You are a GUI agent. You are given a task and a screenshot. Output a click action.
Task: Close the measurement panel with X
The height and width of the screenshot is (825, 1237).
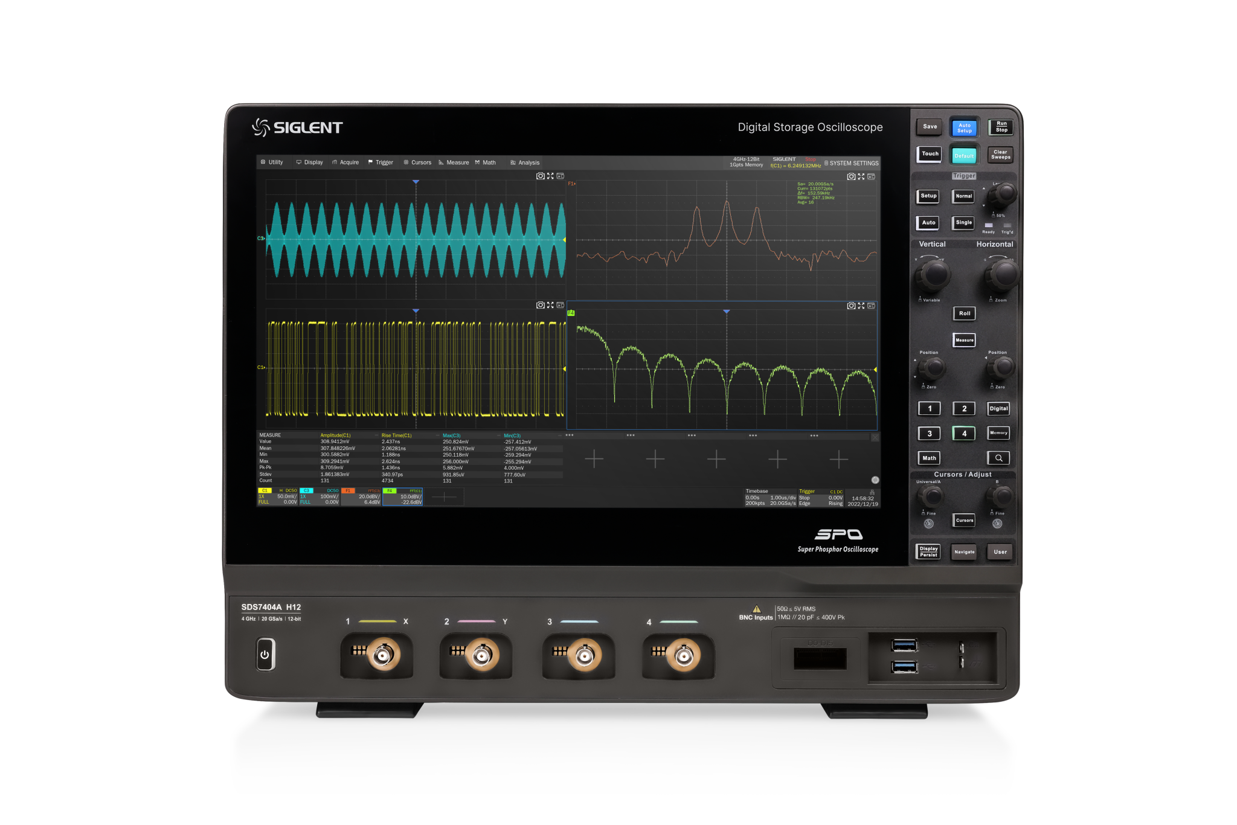tap(875, 437)
